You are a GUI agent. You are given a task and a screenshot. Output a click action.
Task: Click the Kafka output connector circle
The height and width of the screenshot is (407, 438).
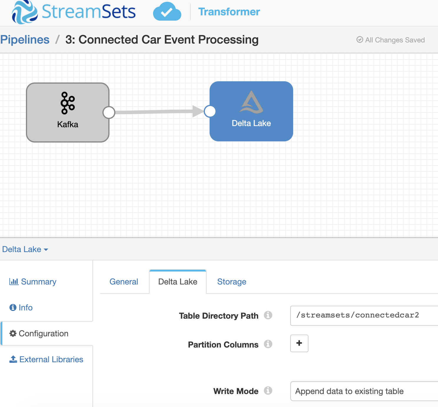tap(109, 112)
